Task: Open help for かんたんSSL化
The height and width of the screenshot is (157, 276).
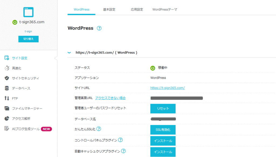Action: pos(99,129)
